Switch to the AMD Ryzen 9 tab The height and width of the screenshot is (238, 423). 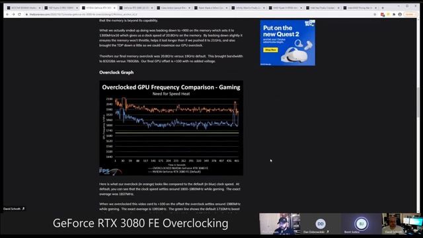click(x=286, y=8)
